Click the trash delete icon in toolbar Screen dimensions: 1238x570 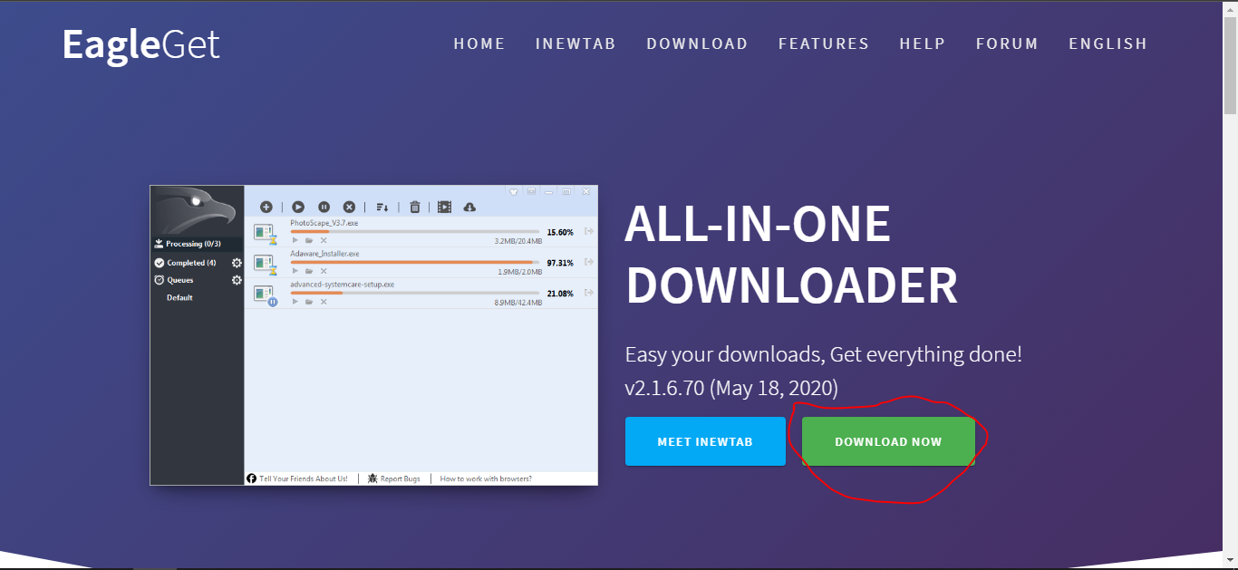coord(415,207)
